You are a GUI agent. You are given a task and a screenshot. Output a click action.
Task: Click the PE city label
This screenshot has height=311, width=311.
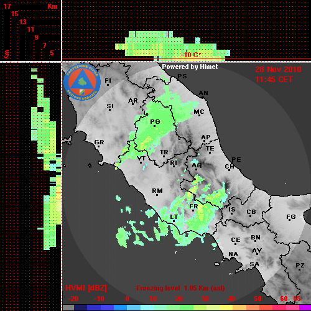(x=236, y=159)
